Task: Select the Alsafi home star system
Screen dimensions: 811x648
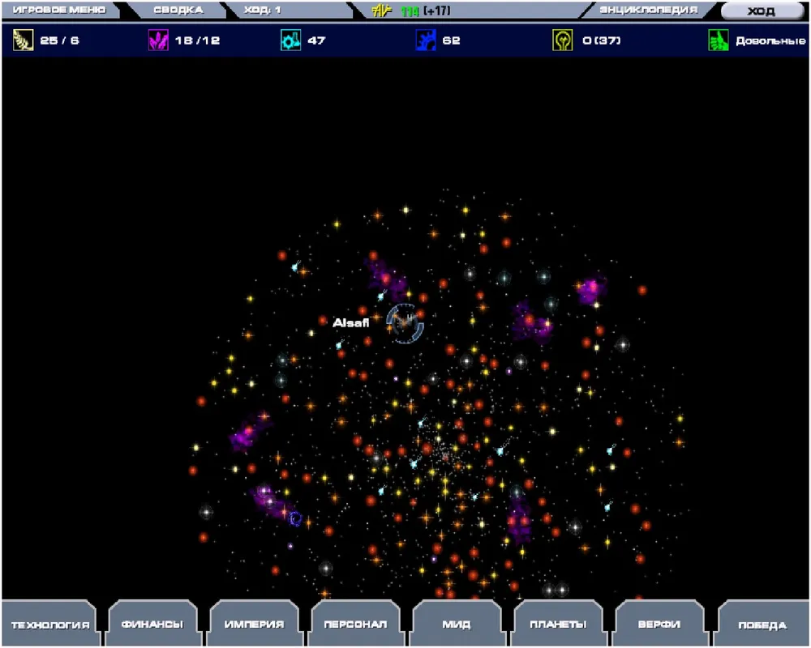Action: [x=405, y=323]
